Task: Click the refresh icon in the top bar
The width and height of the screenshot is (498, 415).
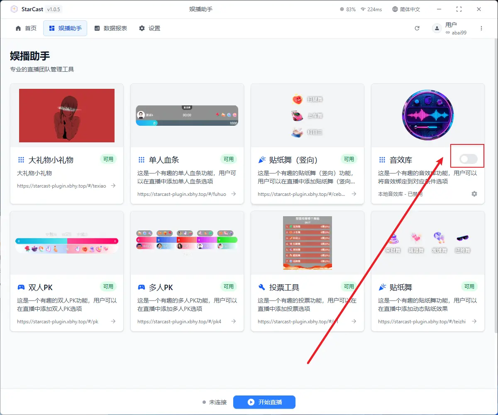Action: (417, 28)
